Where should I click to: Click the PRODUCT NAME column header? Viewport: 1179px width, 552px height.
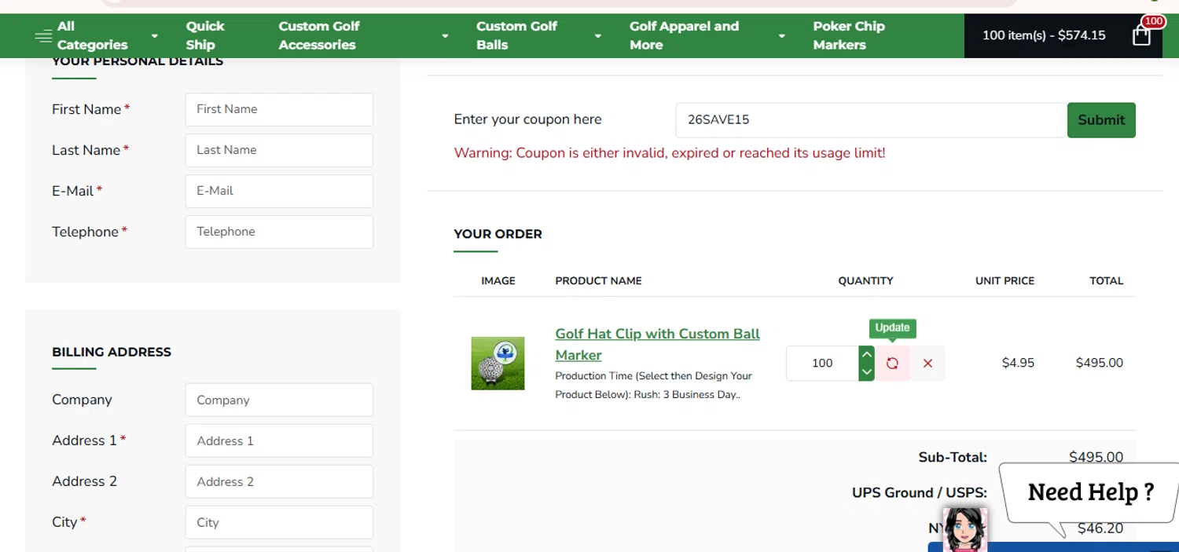[x=598, y=280]
